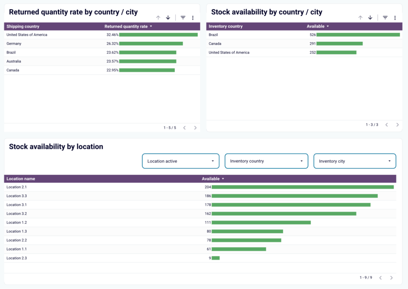The width and height of the screenshot is (408, 289).
Task: Click the down arrow icon on Returned quantity chart
Action: [x=168, y=17]
